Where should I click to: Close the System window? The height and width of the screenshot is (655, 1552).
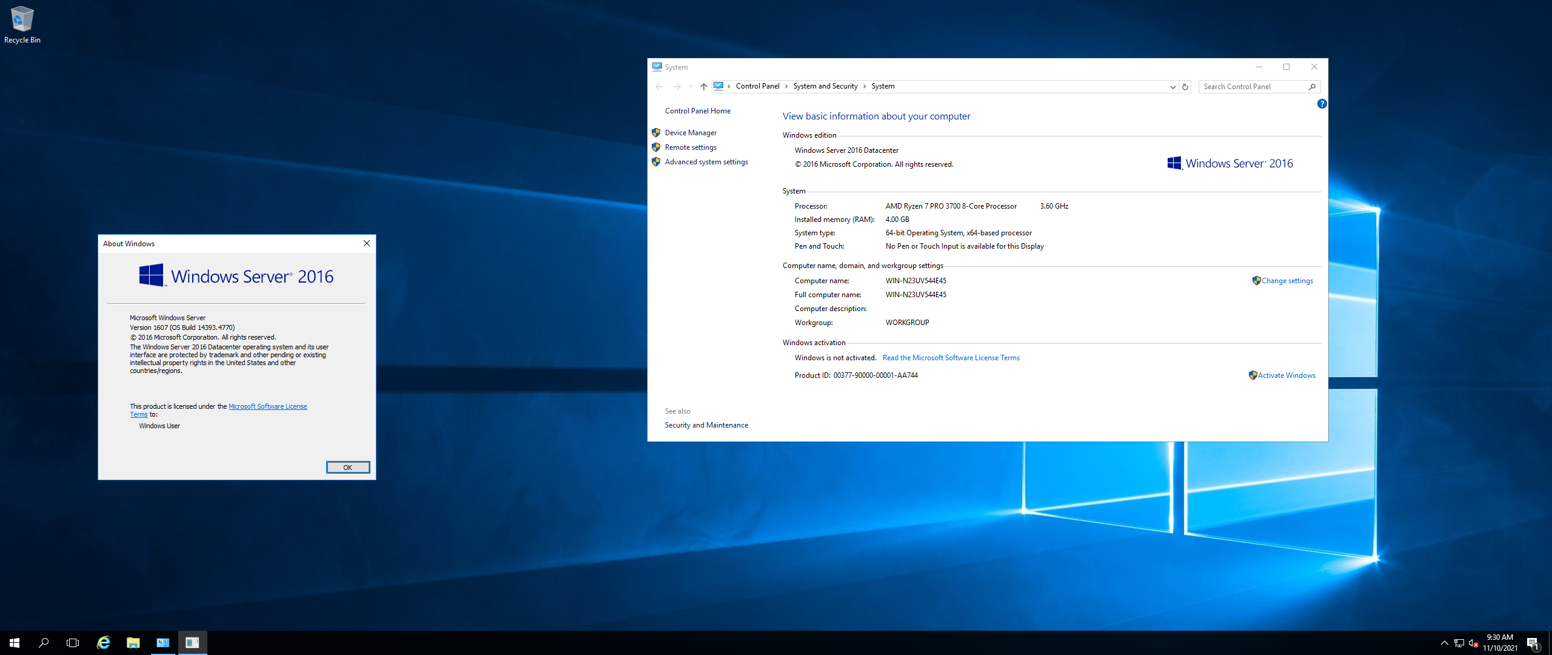point(1314,67)
